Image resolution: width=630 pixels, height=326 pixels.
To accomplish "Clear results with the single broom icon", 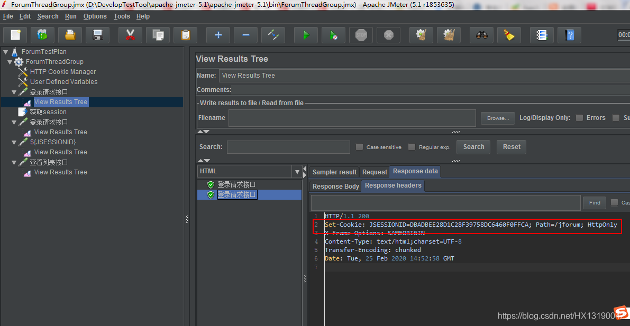I will click(421, 35).
